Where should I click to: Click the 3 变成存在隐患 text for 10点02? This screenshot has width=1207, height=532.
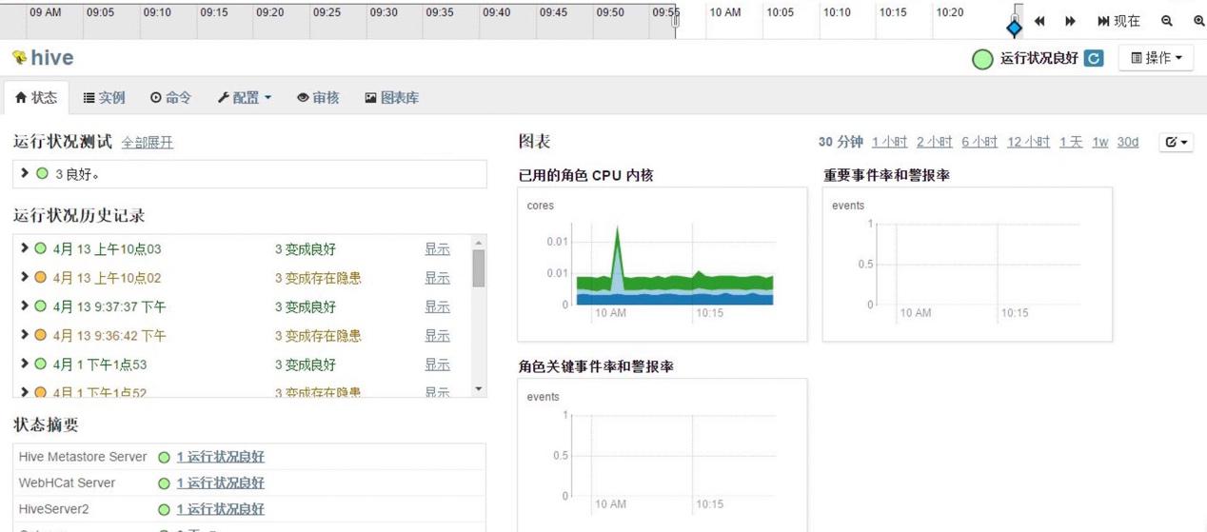(x=318, y=278)
